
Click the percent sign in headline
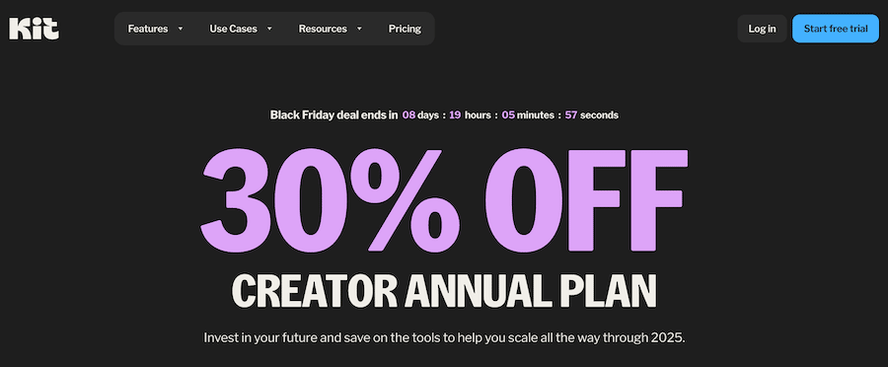(405, 200)
